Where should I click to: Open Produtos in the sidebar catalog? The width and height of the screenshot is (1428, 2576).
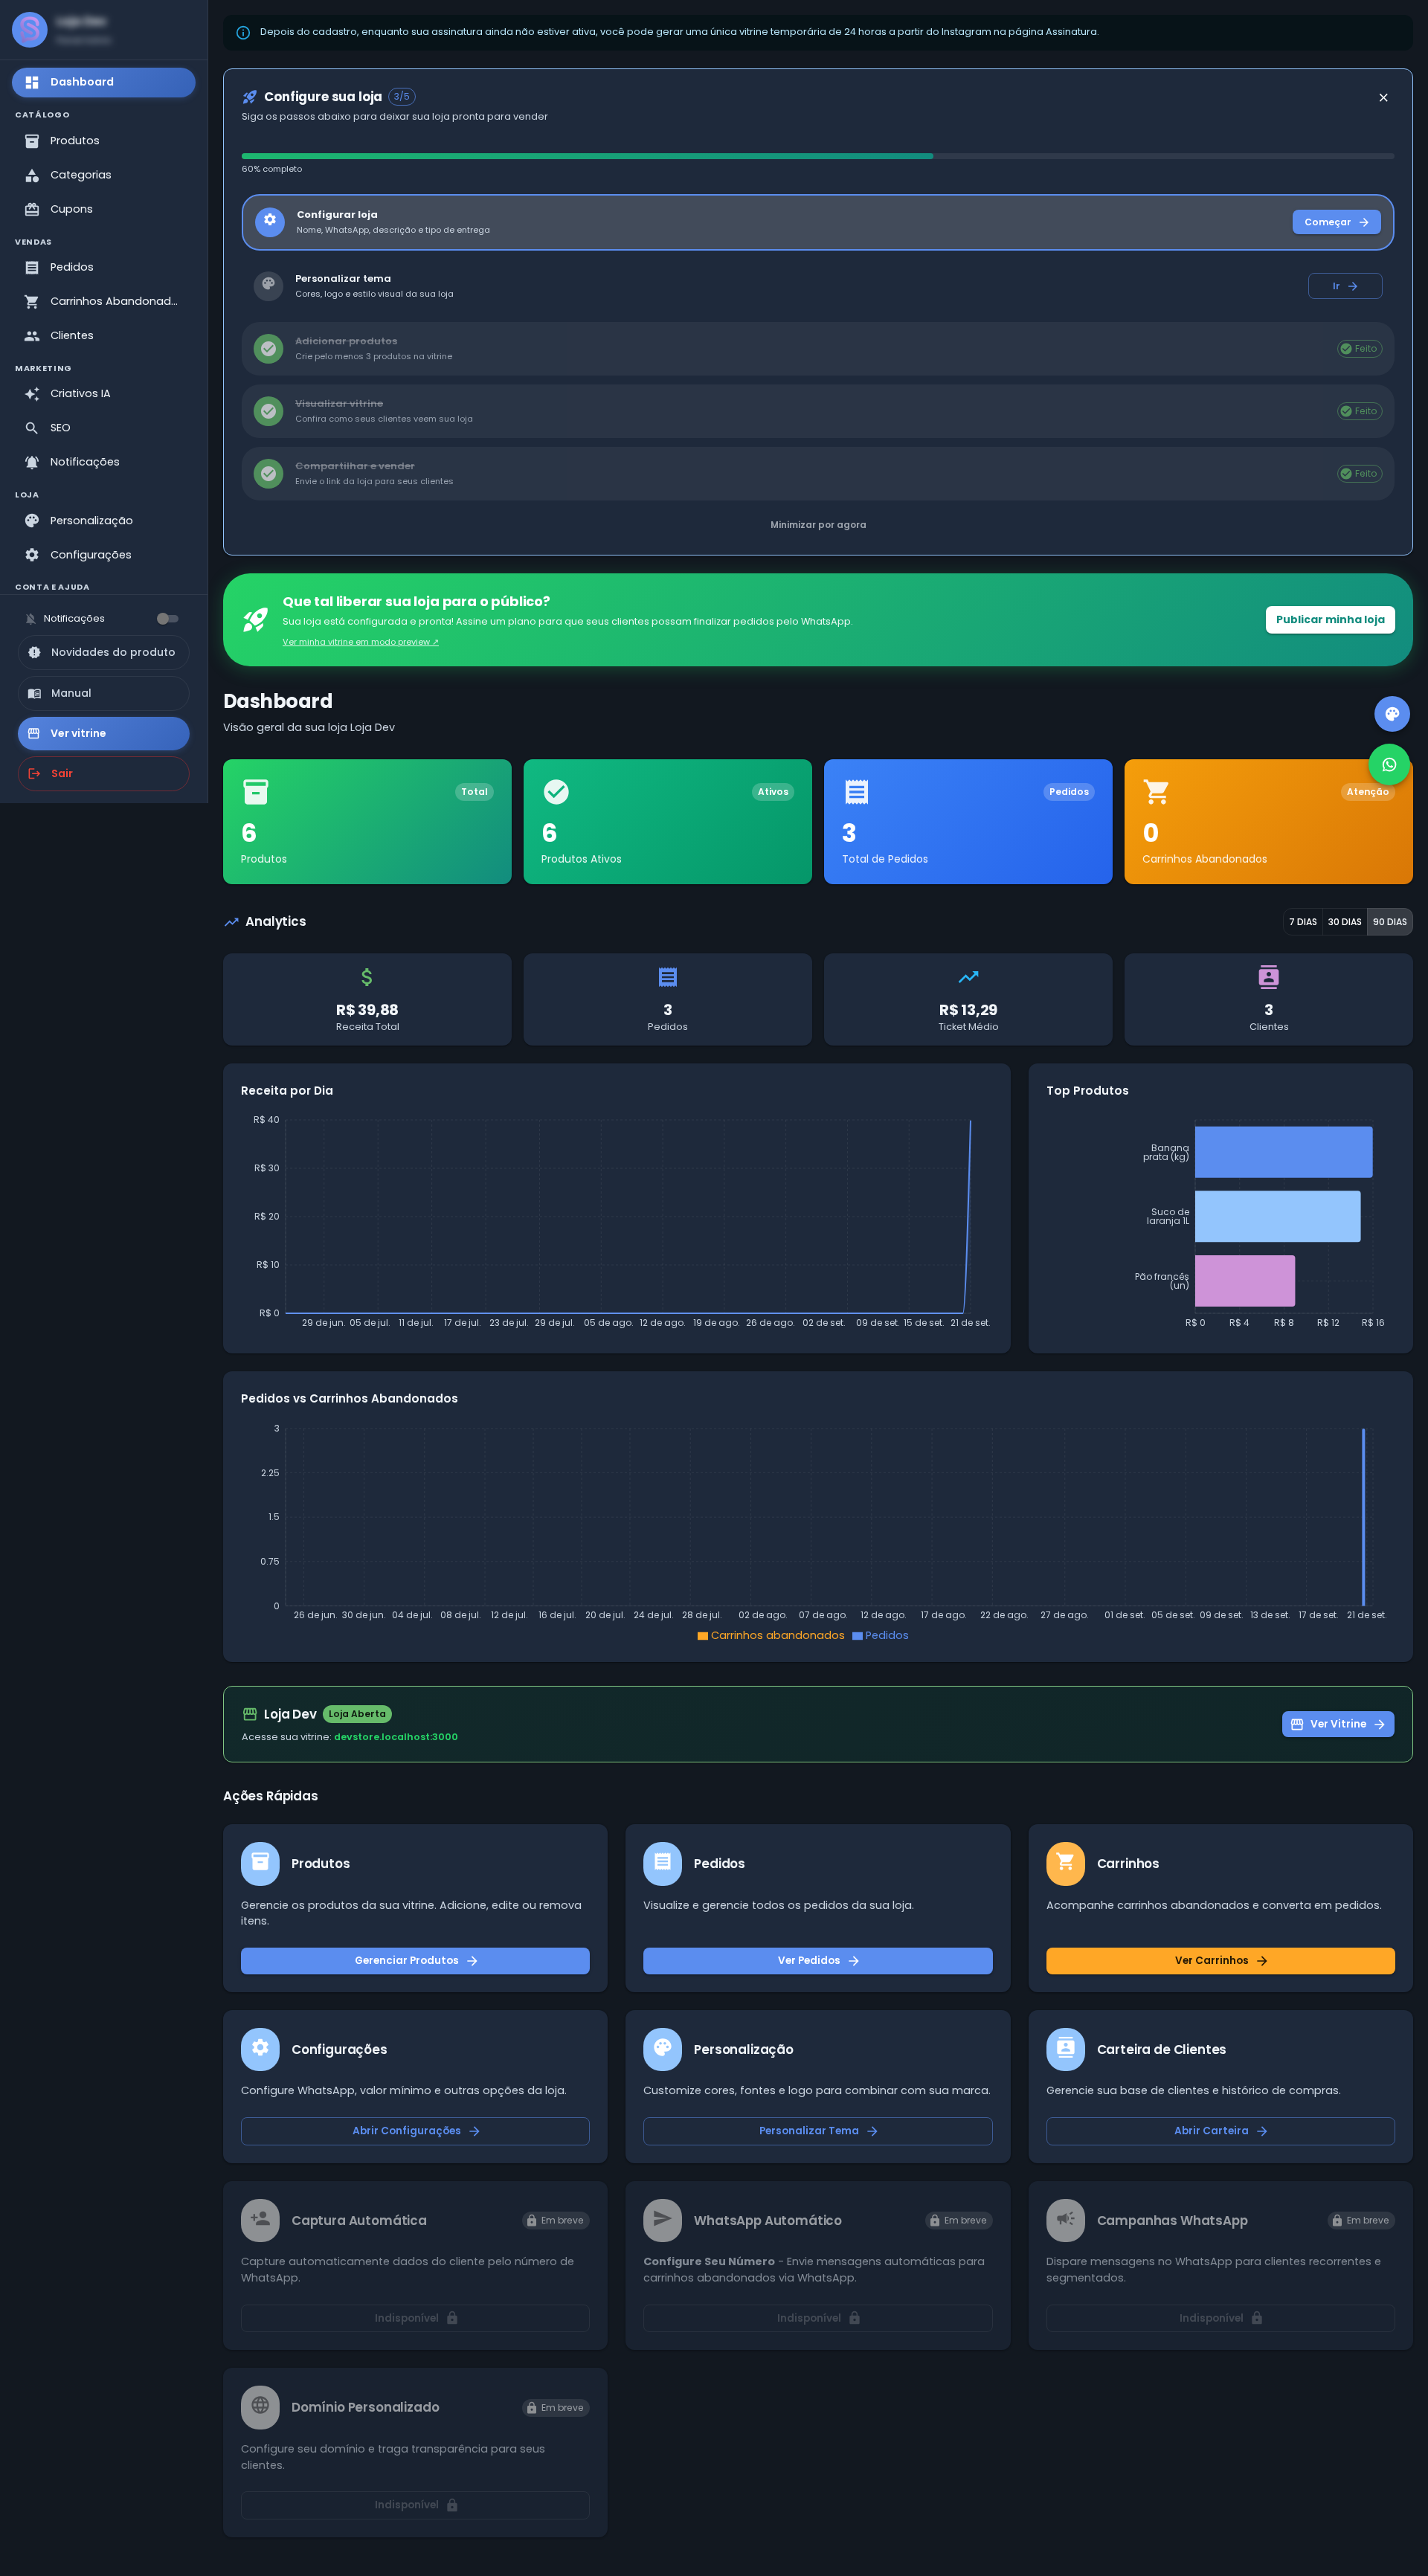point(103,141)
